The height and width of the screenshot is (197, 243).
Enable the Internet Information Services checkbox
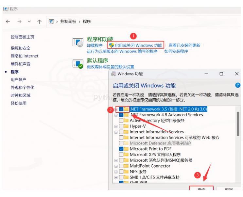[x=121, y=132]
